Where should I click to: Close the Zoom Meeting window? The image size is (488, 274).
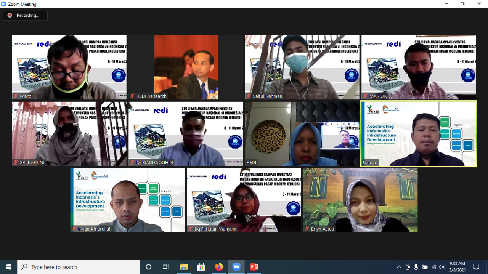tap(479, 4)
